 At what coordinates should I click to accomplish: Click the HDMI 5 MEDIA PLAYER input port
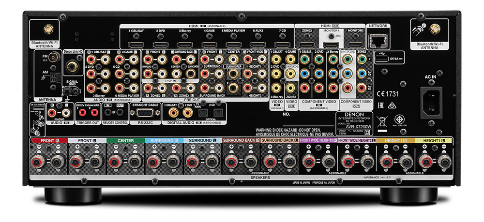[x=234, y=45]
